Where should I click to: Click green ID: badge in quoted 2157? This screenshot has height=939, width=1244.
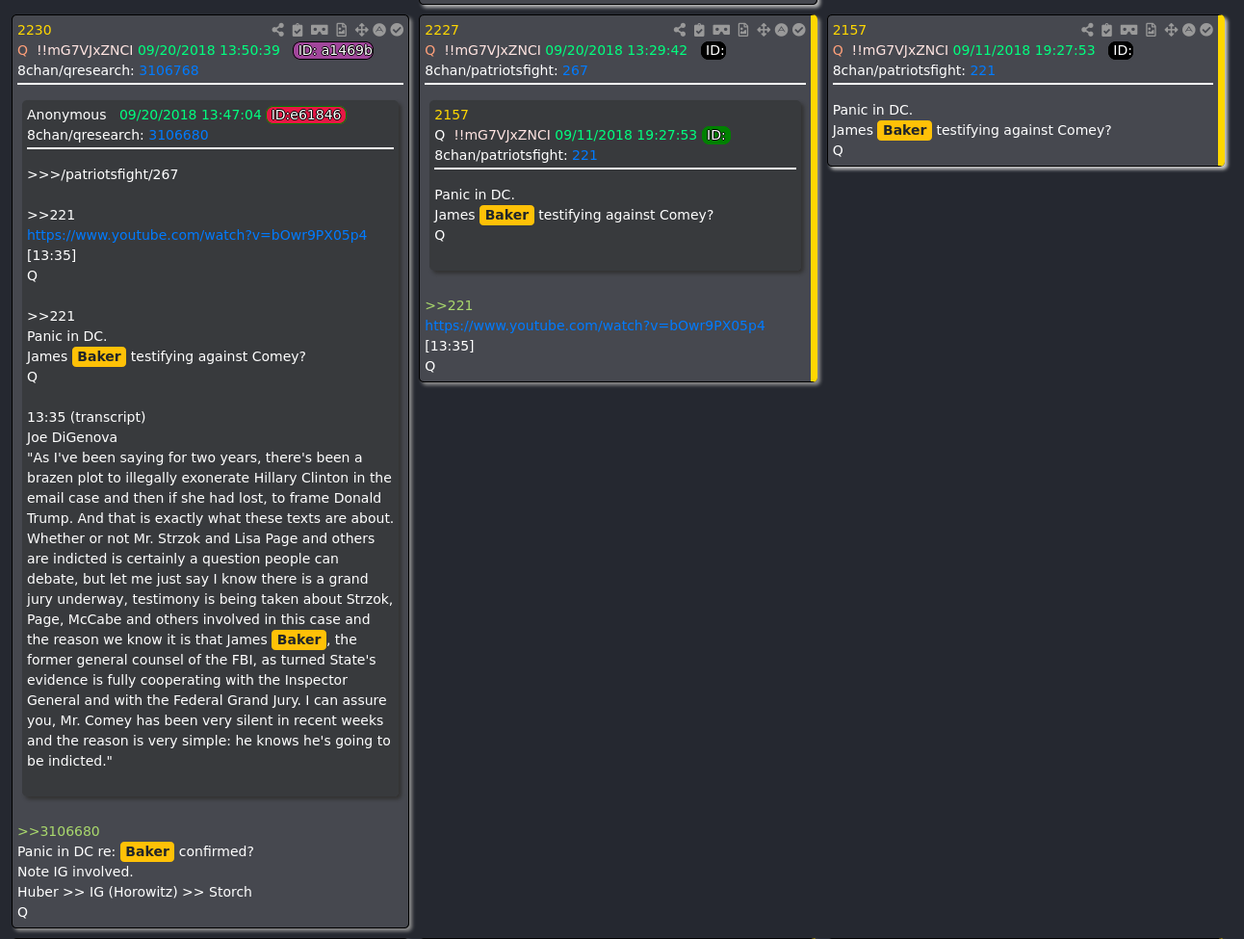[x=715, y=135]
